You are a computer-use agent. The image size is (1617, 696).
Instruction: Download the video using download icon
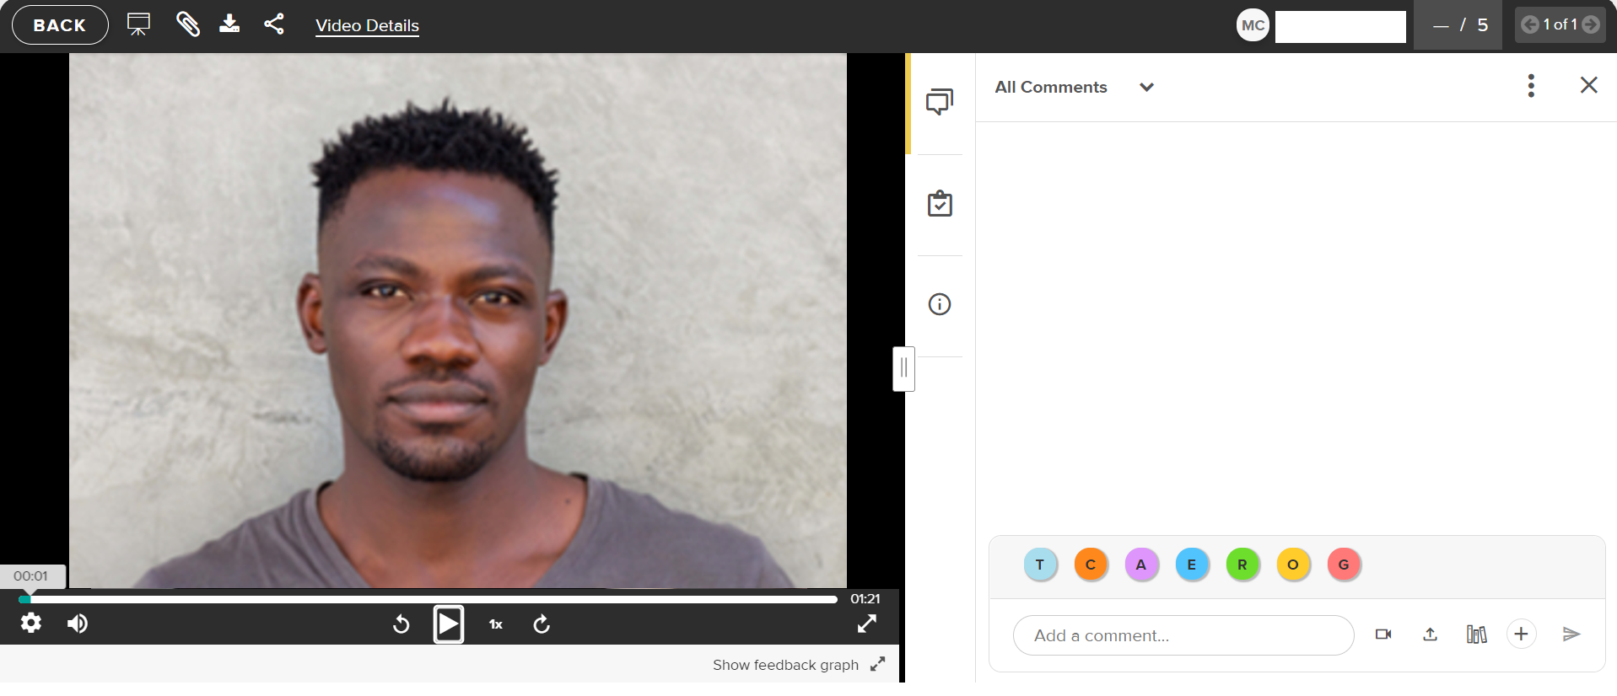(229, 24)
